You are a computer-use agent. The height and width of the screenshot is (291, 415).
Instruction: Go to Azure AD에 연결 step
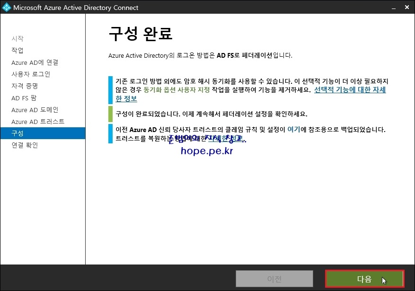35,62
